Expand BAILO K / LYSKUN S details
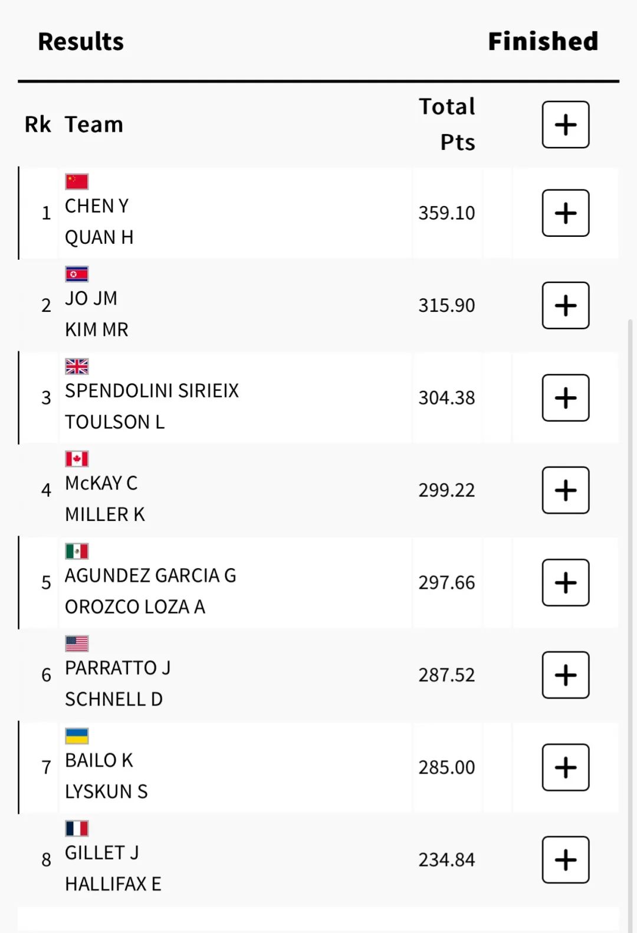The image size is (637, 933). pos(566,768)
